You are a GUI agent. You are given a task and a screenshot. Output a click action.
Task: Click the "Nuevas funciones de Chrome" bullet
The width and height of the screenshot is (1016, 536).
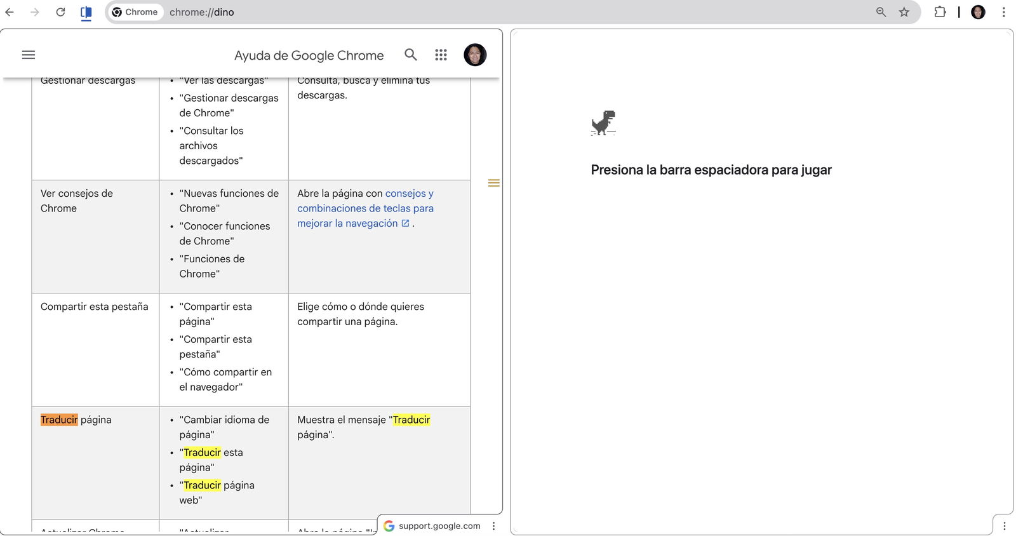[229, 201]
